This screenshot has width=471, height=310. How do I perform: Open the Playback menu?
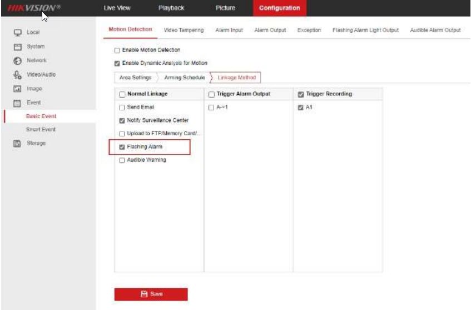coord(171,8)
